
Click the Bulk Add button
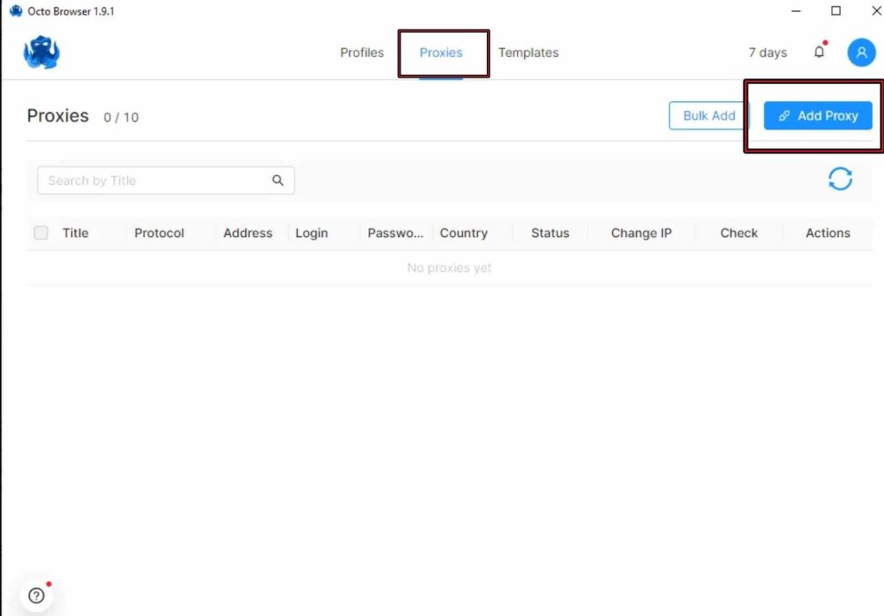click(709, 116)
